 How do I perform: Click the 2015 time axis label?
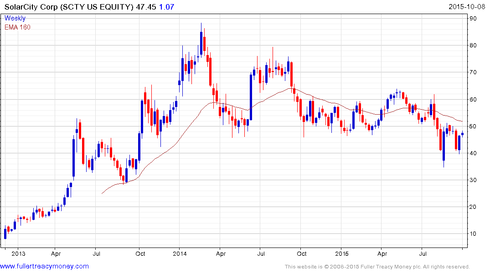point(341,253)
